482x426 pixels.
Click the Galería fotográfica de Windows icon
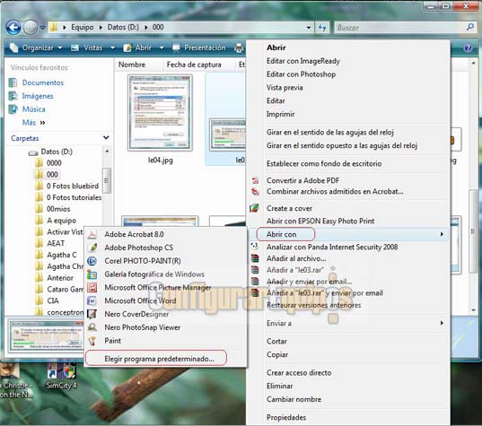click(92, 274)
